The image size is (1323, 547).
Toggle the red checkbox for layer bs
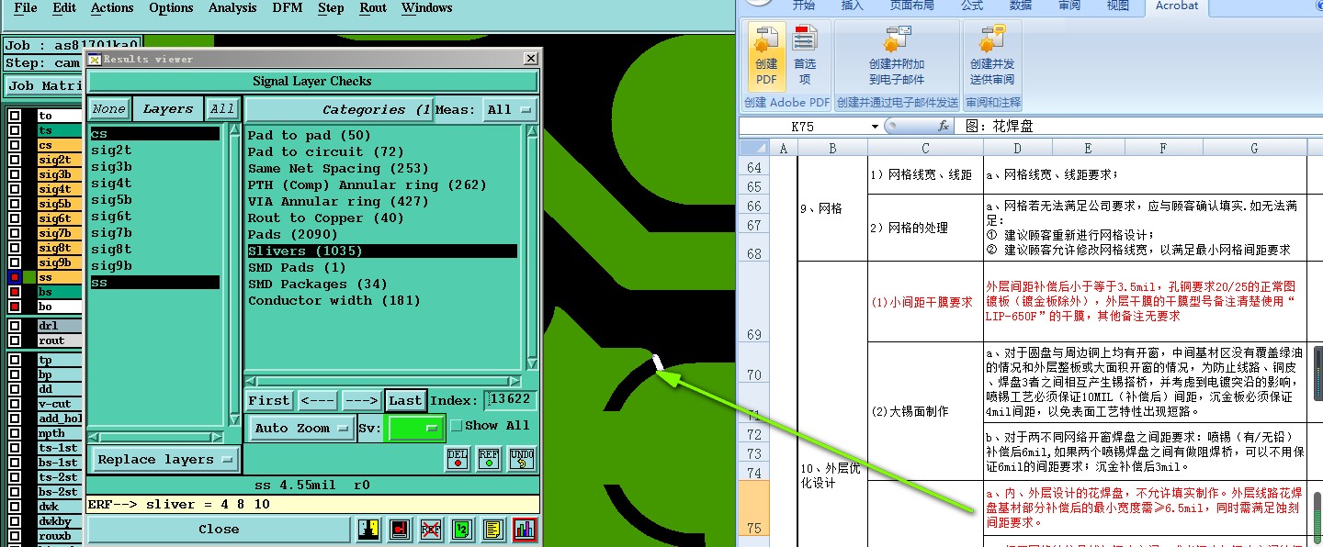pos(14,292)
